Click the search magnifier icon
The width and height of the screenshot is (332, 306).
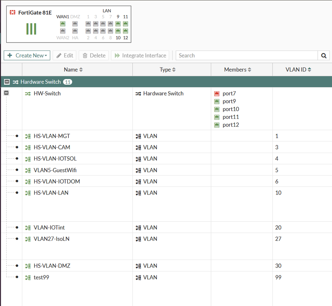tap(324, 55)
